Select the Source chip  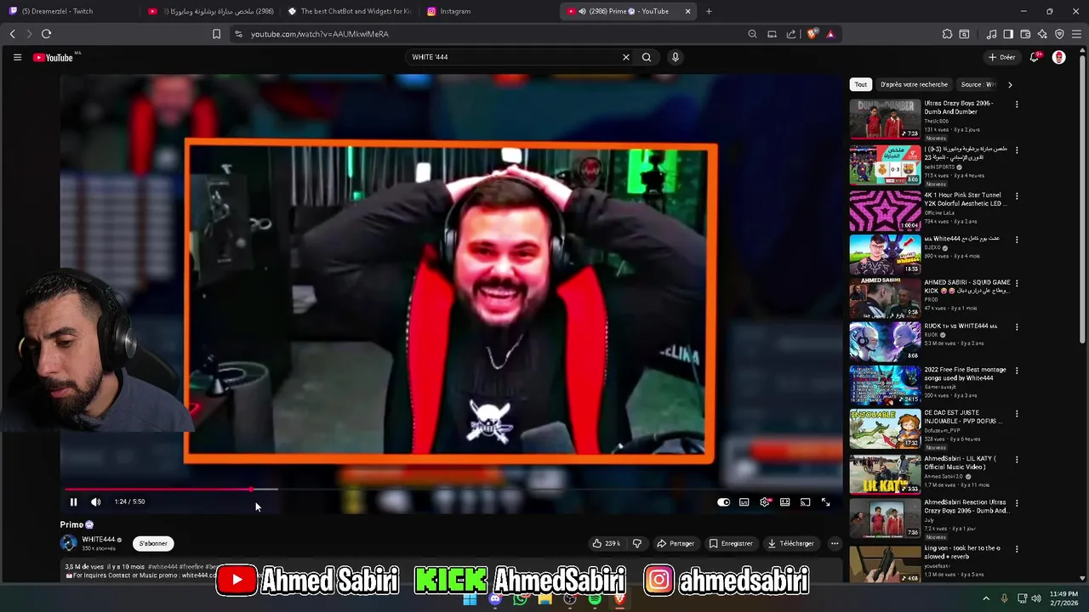(977, 84)
